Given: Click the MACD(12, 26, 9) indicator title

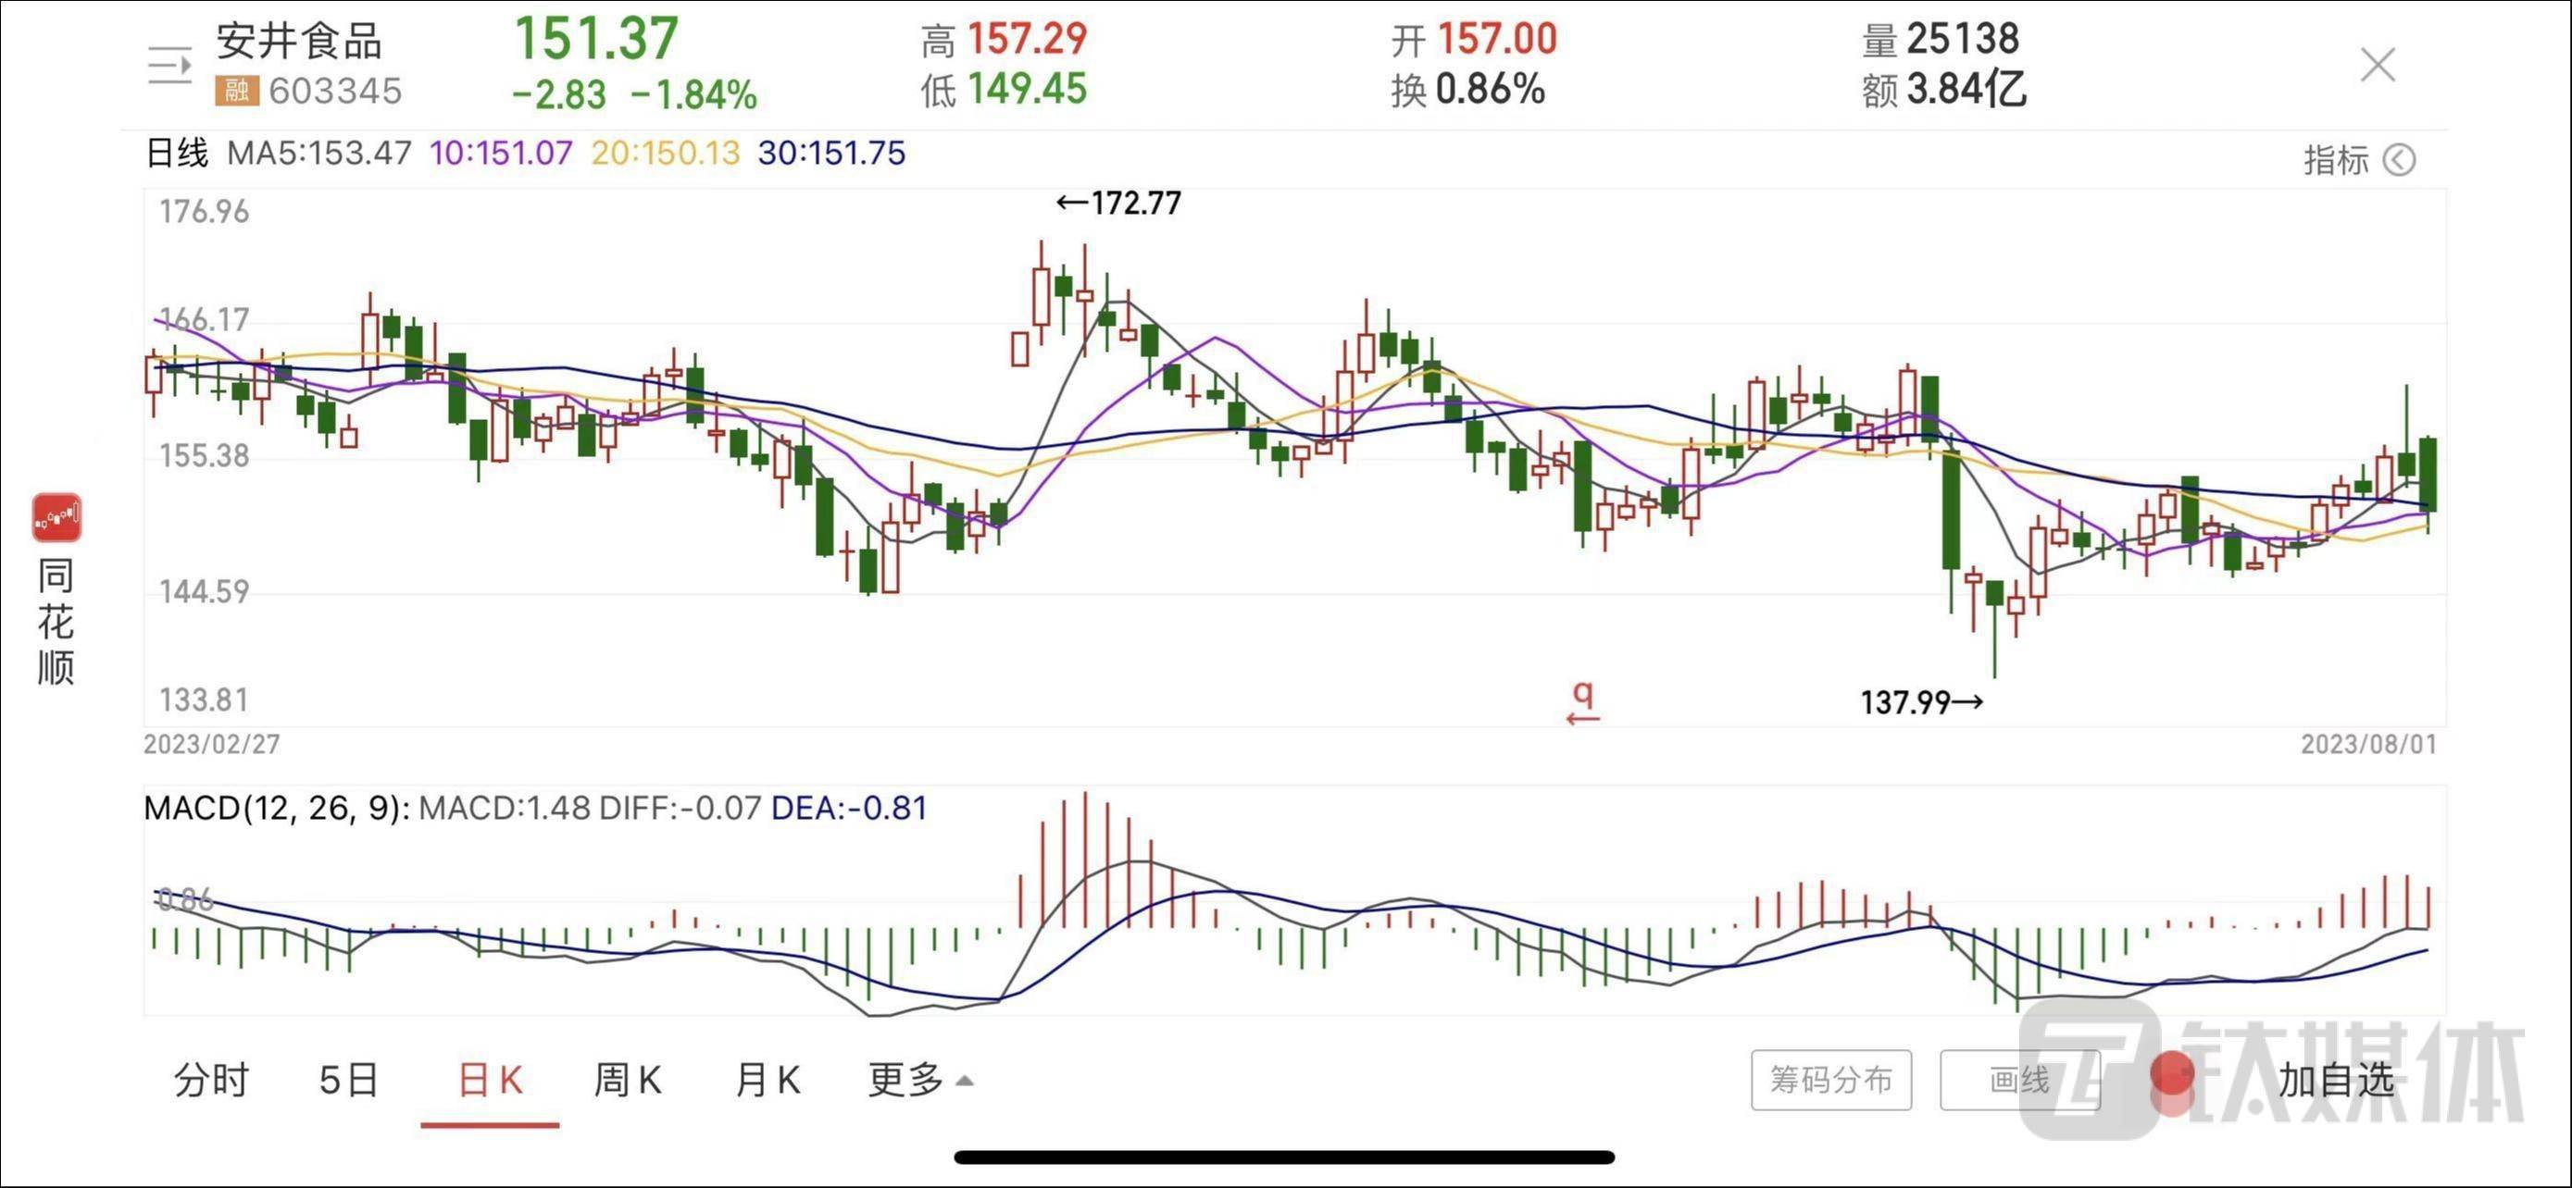Looking at the screenshot, I should pos(277,807).
